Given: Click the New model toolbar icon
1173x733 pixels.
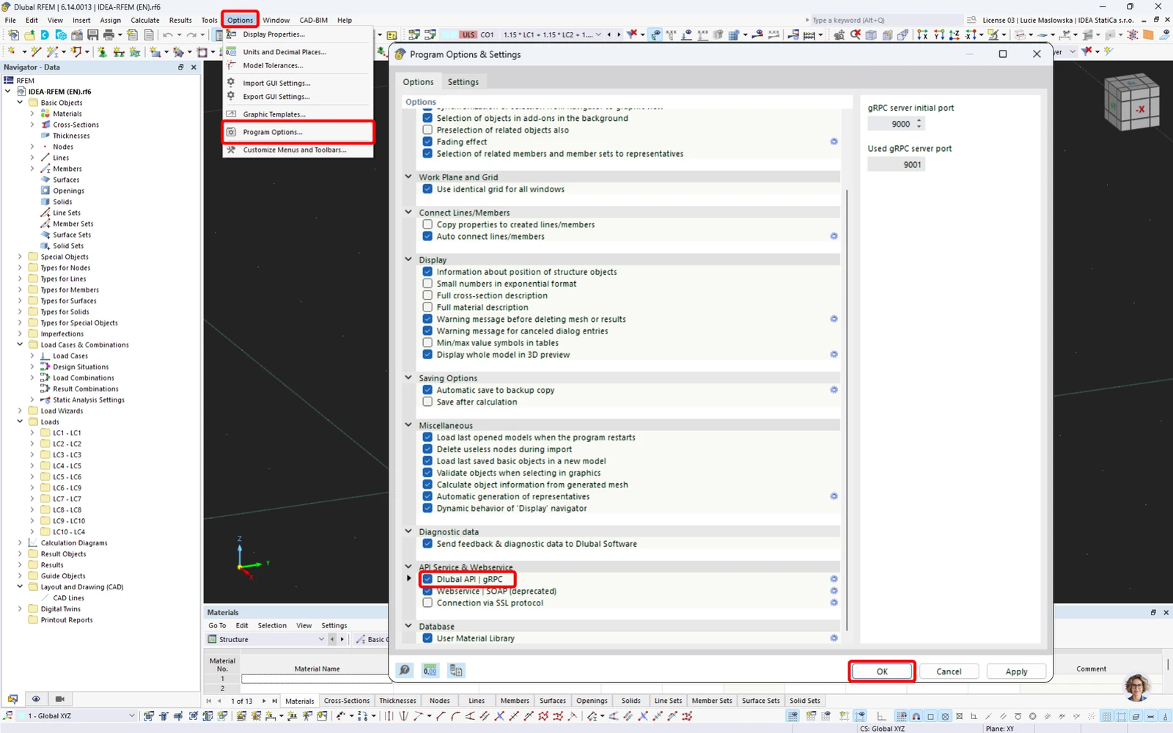Looking at the screenshot, I should (13, 34).
